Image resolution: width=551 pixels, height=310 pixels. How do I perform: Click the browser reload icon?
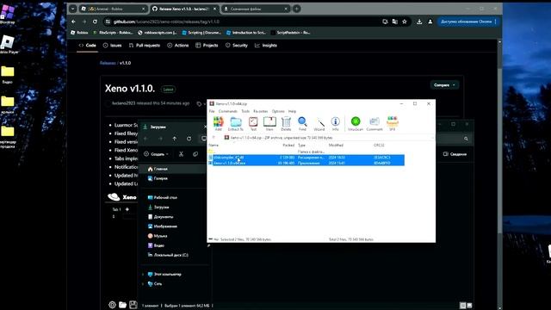click(x=95, y=22)
